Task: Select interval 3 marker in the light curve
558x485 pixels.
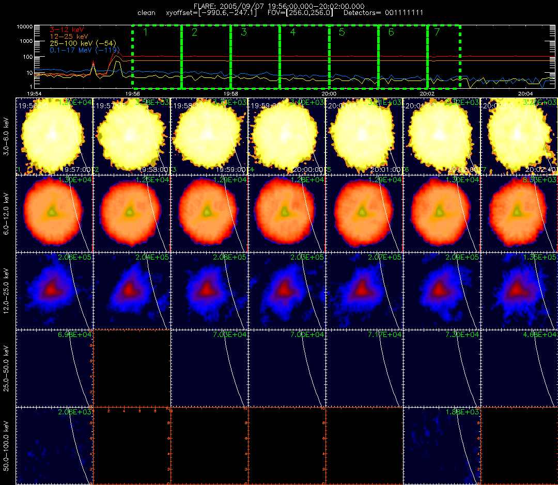Action: tap(244, 33)
